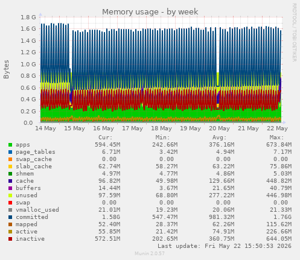The image size is (300, 260).
Task: Click the dark red inactive legend swatch
Action: [x=10, y=239]
